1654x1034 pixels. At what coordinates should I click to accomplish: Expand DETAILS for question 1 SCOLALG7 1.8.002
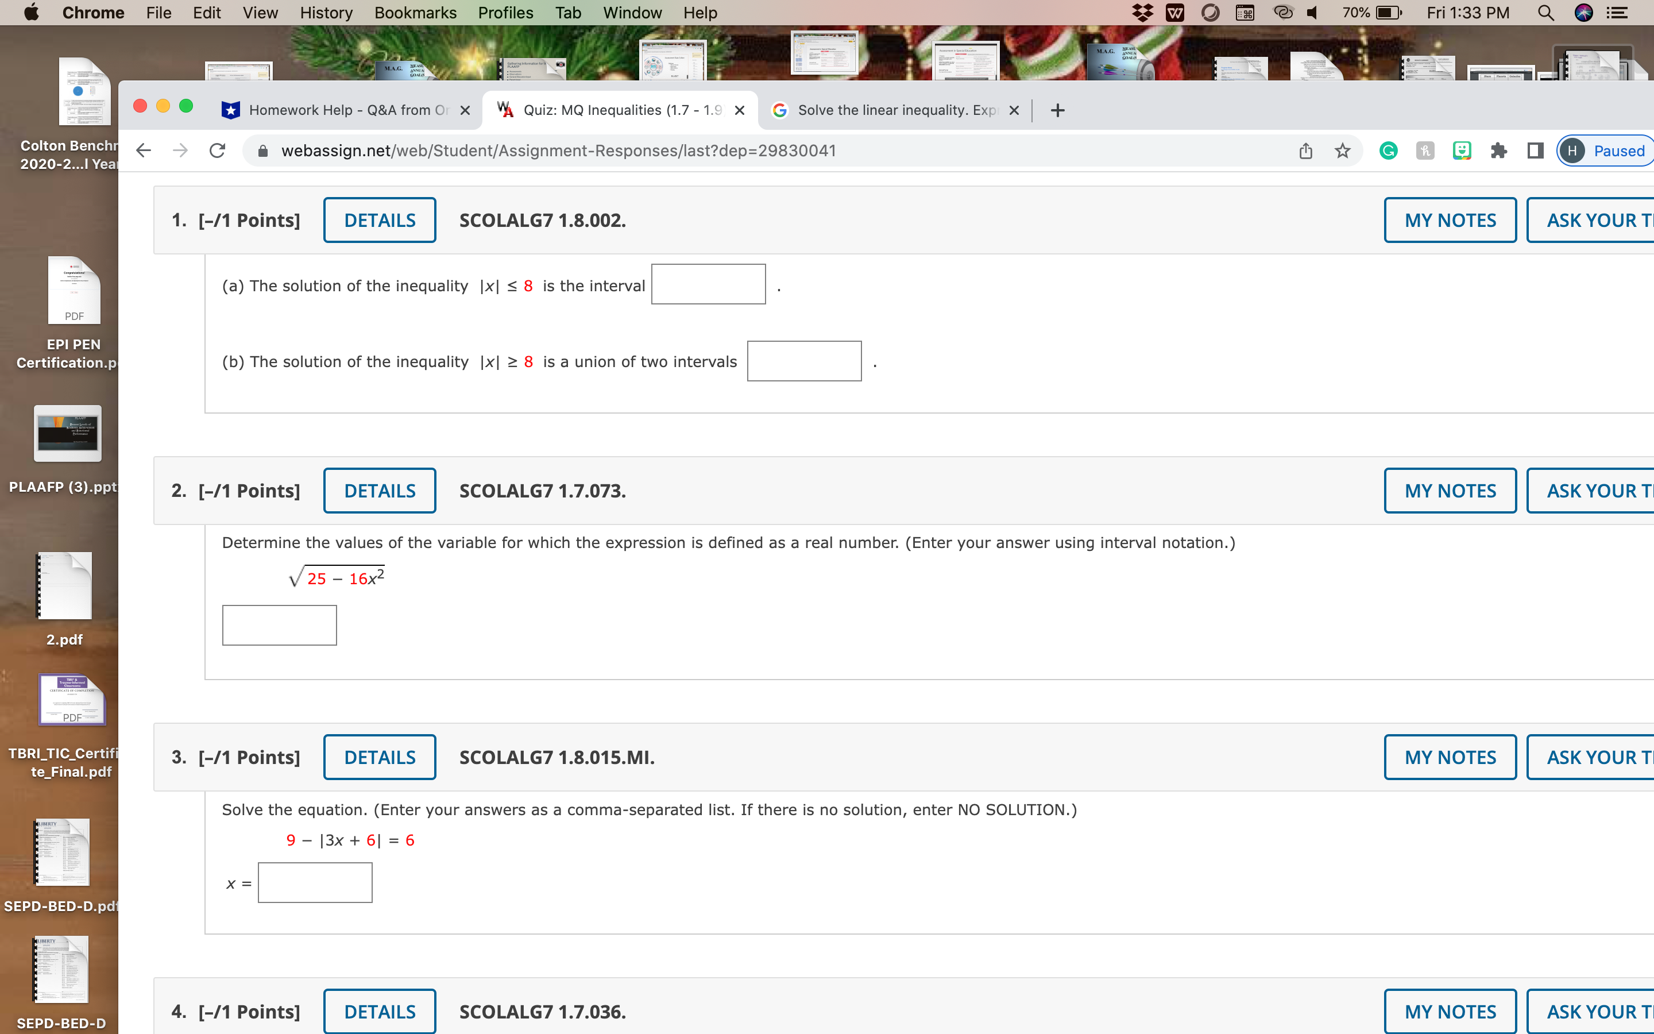pyautogui.click(x=379, y=219)
